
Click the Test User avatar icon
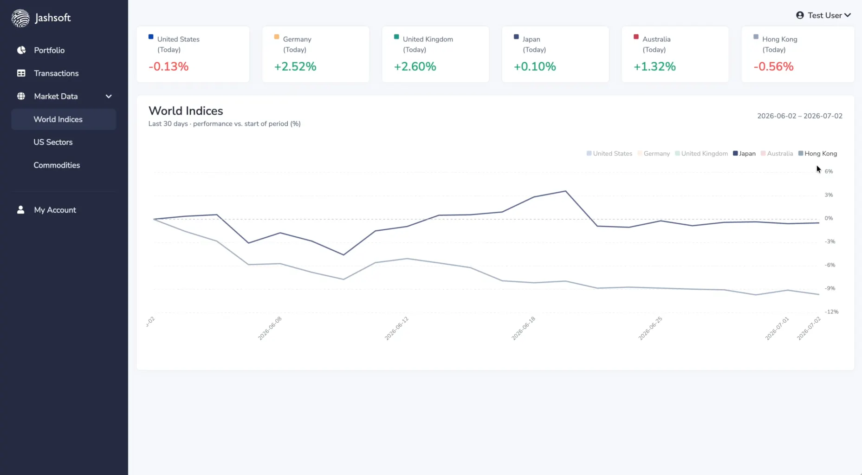point(800,15)
